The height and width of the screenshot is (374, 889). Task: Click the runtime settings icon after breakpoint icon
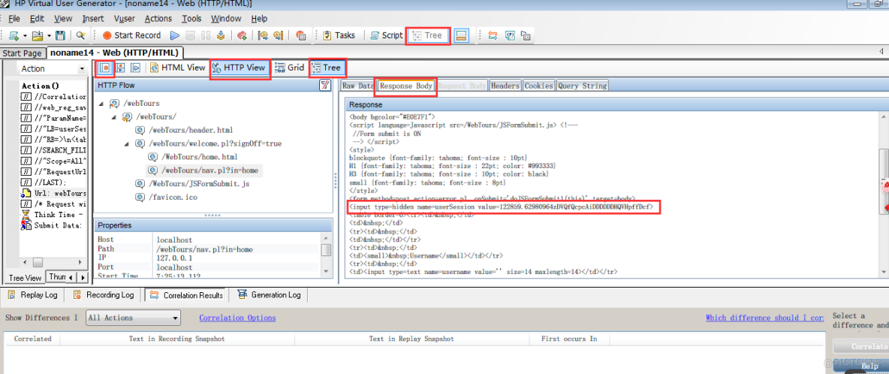coord(279,35)
